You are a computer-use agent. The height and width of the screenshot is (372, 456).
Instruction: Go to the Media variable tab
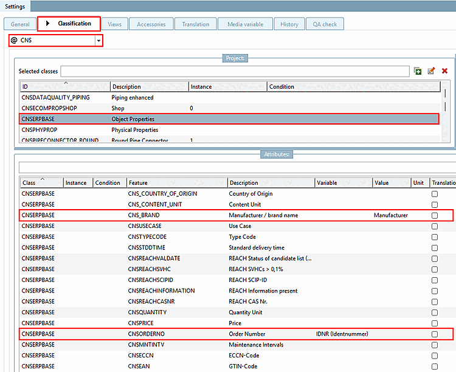coord(245,24)
